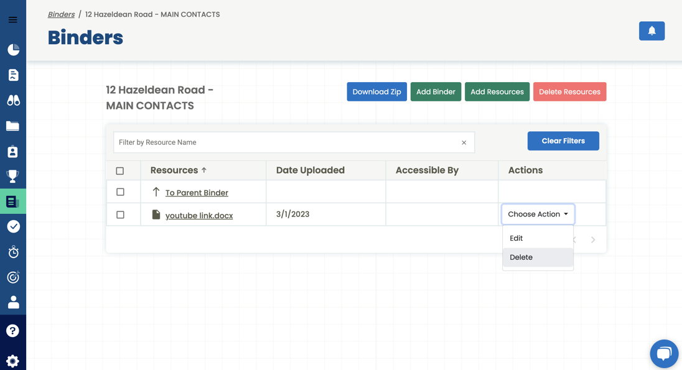682x370 pixels.
Task: Select Edit from the action menu
Action: click(516, 238)
